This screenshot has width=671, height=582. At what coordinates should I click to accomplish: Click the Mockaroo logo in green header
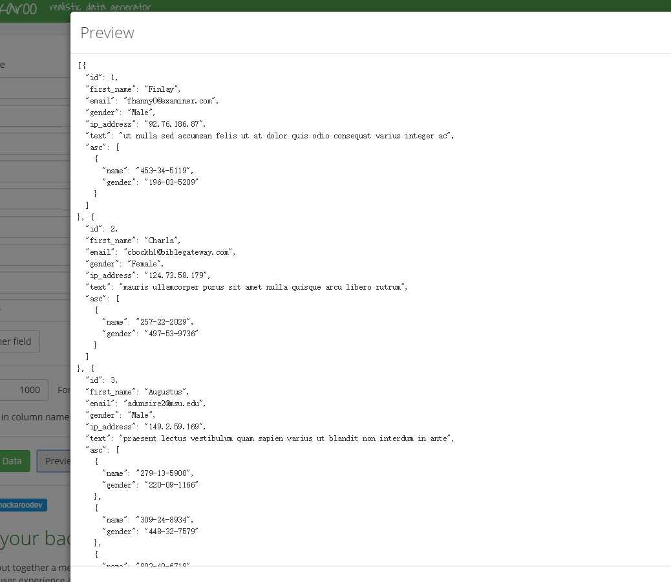pyautogui.click(x=19, y=8)
